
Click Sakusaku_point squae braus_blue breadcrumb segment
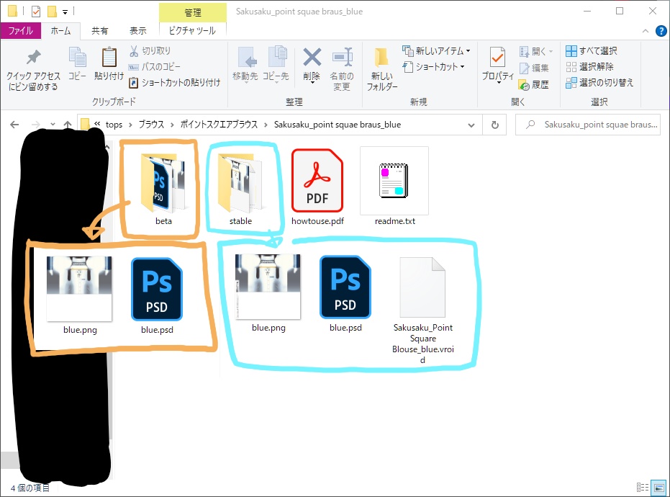pos(337,125)
